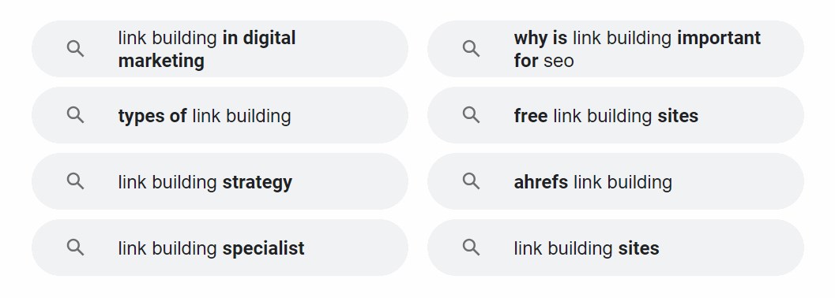The height and width of the screenshot is (298, 835).
Task: Click the magnifier icon next to 'types of link building'
Action: [75, 115]
